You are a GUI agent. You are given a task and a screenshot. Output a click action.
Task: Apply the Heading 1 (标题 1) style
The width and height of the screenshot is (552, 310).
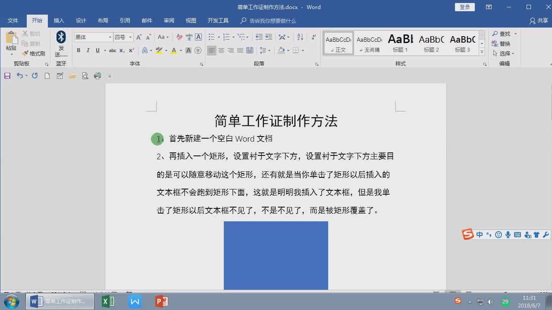(400, 43)
